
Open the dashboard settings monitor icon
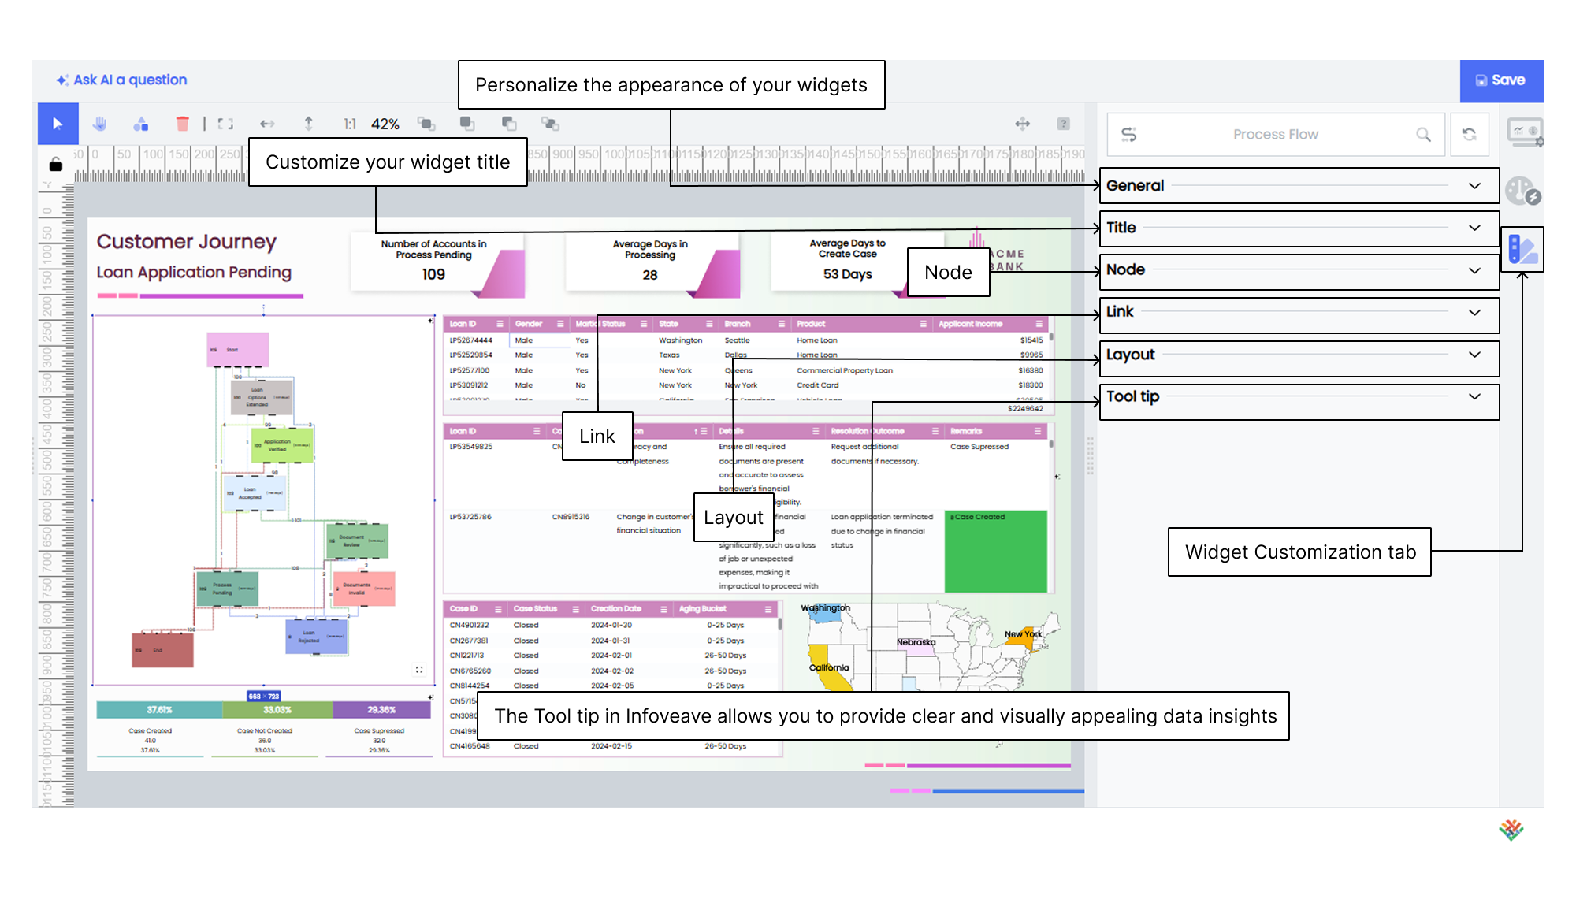1526,132
